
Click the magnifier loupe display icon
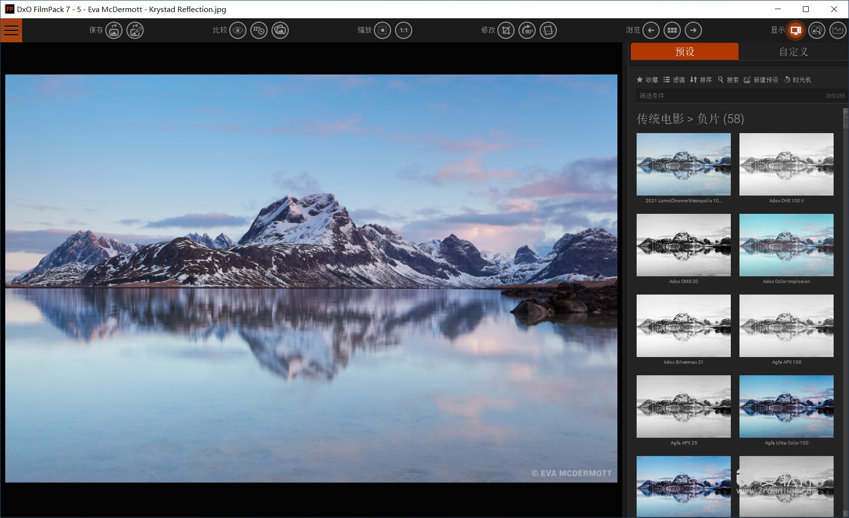(816, 30)
